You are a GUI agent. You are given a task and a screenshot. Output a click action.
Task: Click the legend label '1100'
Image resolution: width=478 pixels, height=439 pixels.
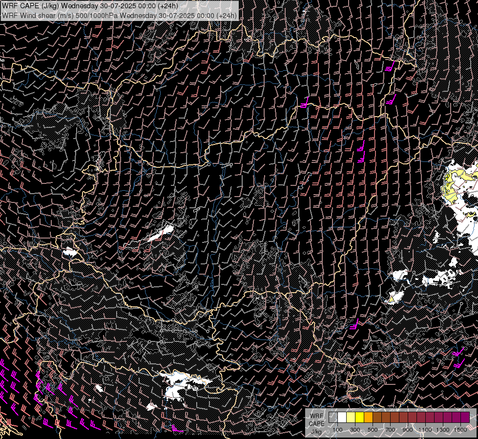pyautogui.click(x=425, y=430)
